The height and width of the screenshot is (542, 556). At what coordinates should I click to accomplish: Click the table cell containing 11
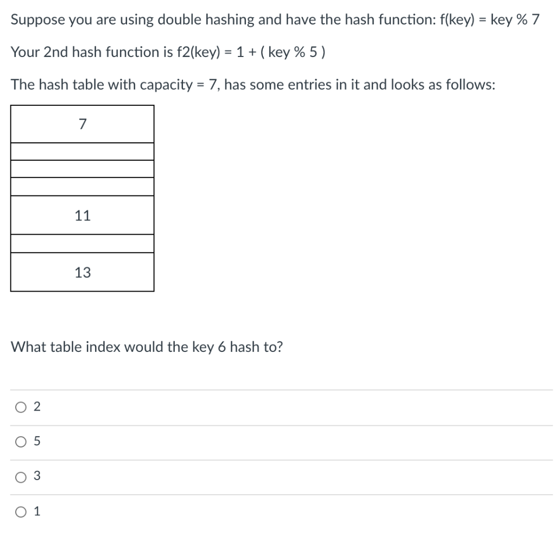click(x=83, y=215)
